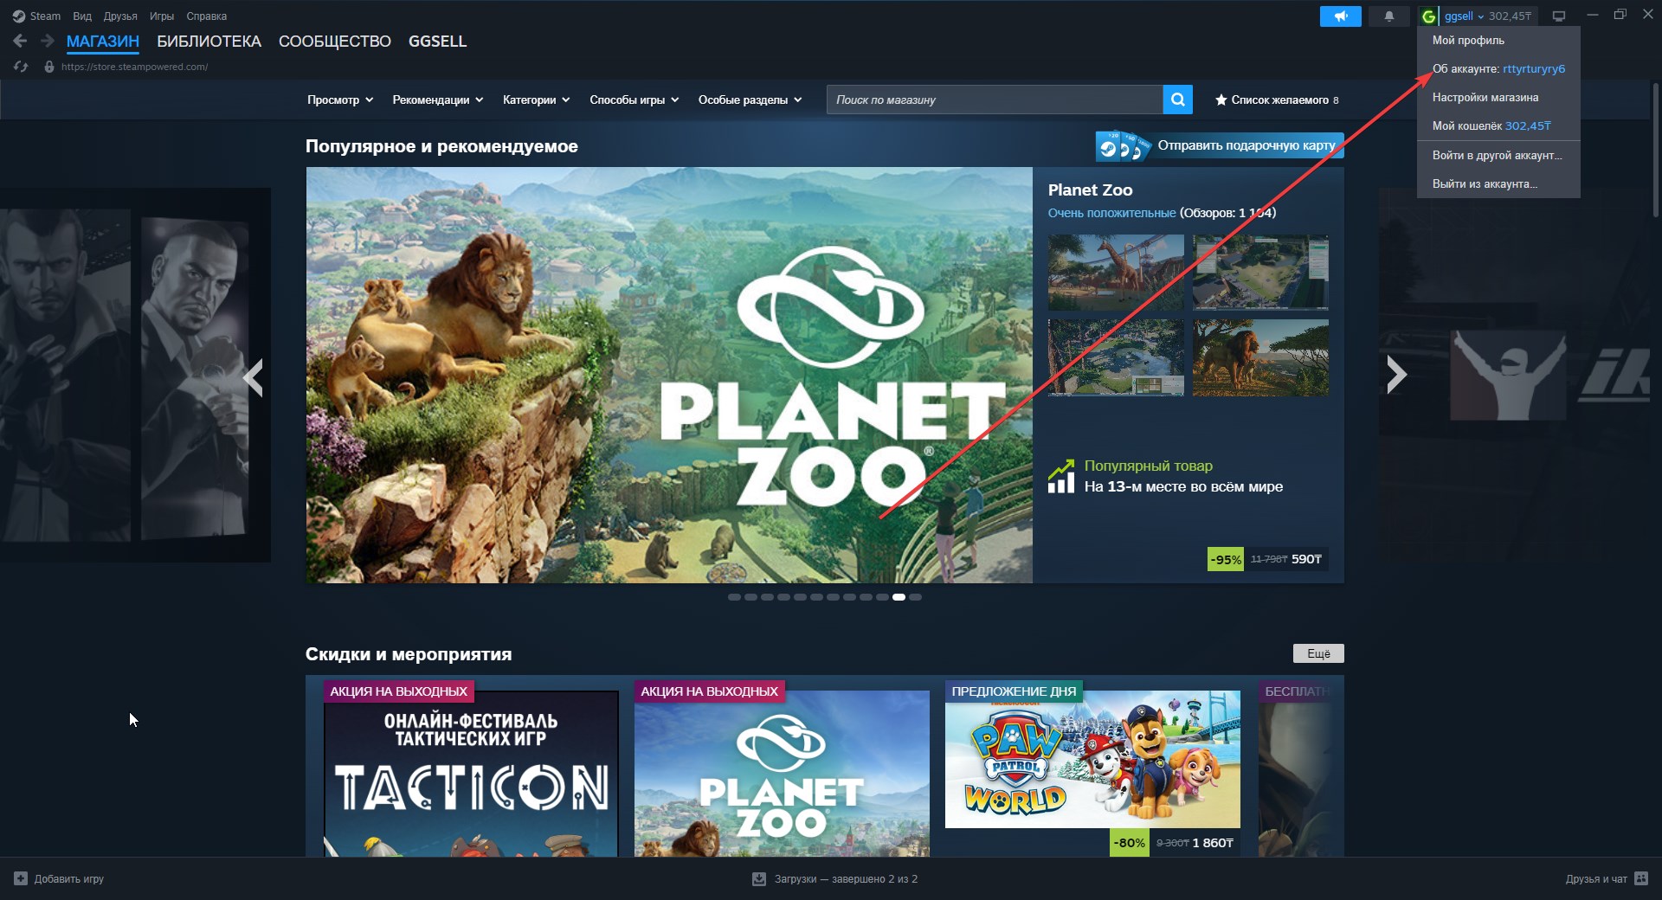The height and width of the screenshot is (900, 1662).
Task: Open the giraffe screenshot thumbnail
Action: [x=1116, y=272]
